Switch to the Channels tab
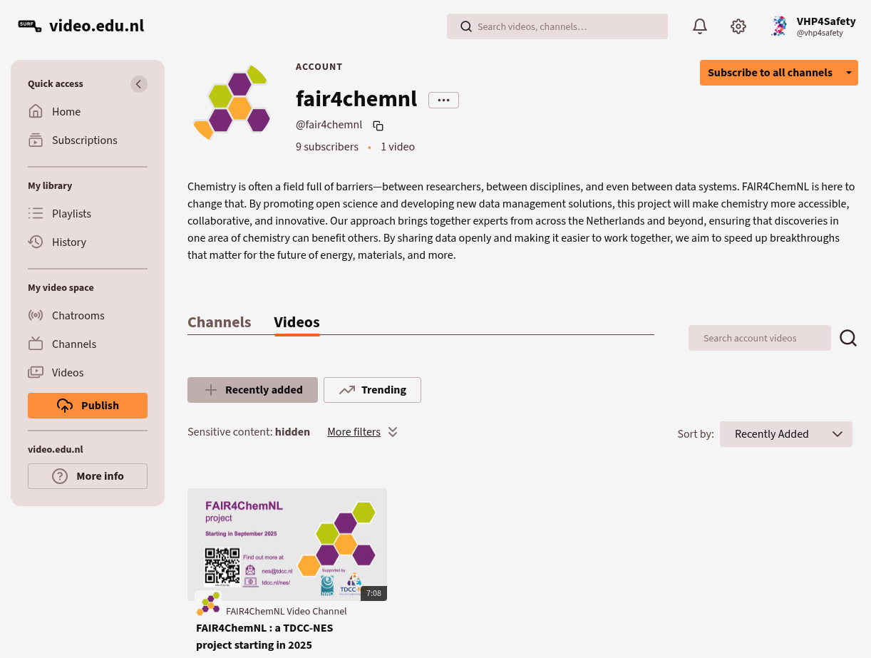The image size is (871, 658). click(x=219, y=322)
